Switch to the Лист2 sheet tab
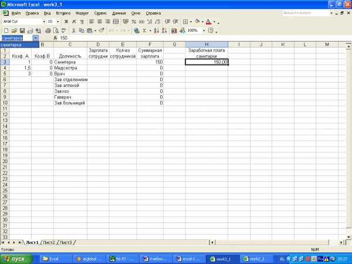This screenshot has width=352, height=264. coord(49,242)
